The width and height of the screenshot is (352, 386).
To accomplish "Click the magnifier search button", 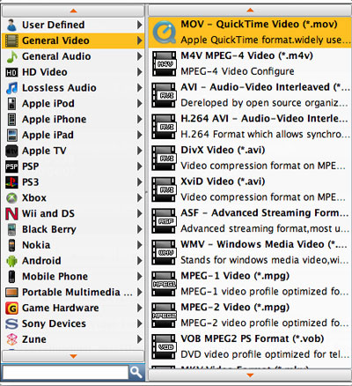I will pyautogui.click(x=136, y=373).
